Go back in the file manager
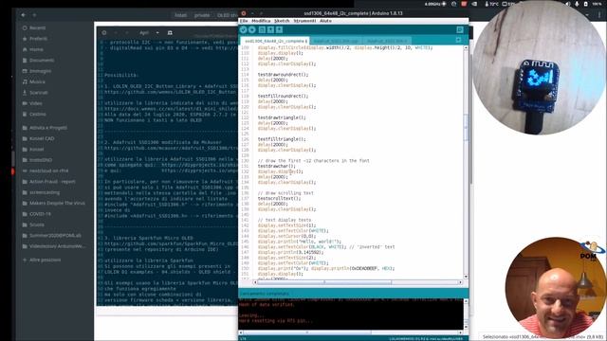Viewport: 607px width, 341px height. [x=23, y=15]
